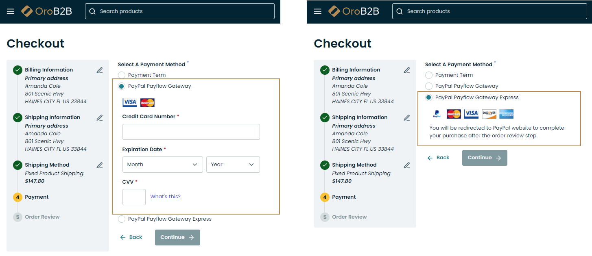Edit Billing Information via pencil icon, left checkout
Image resolution: width=592 pixels, height=256 pixels.
pos(100,70)
